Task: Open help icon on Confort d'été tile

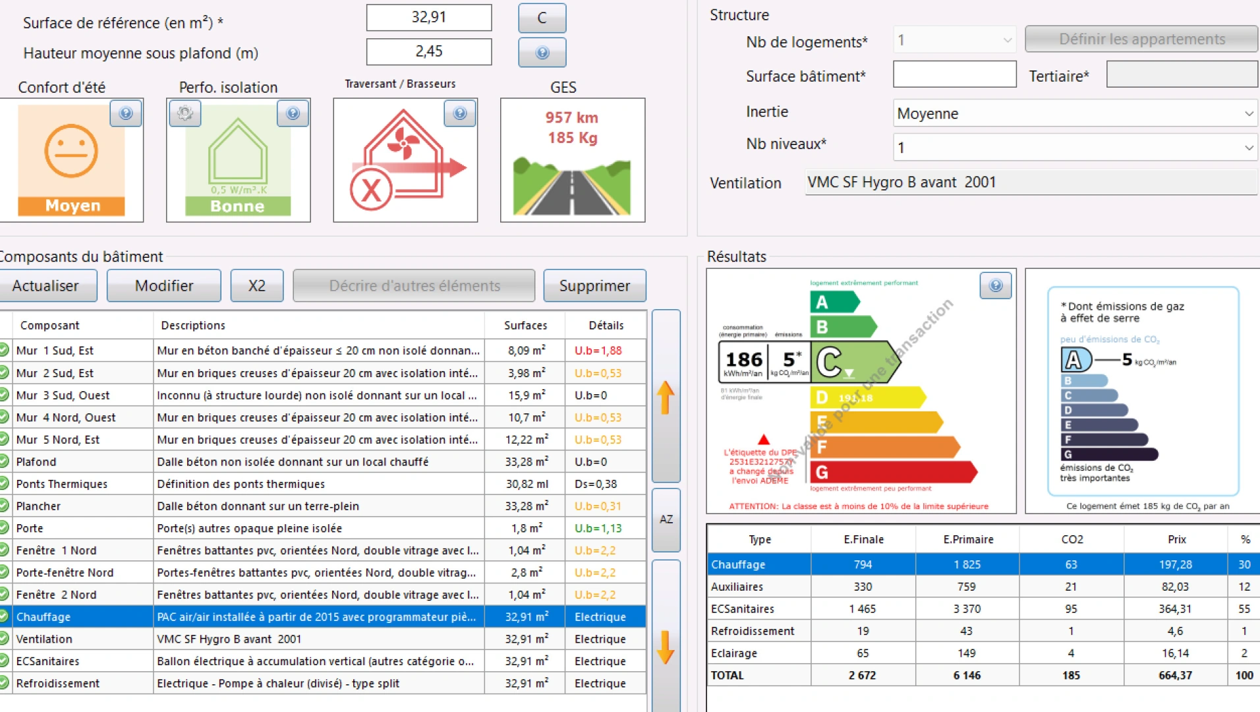Action: tap(126, 113)
